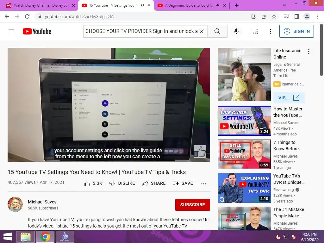Open a new browser tab
Screen dimensions: 324x243
[237, 5]
